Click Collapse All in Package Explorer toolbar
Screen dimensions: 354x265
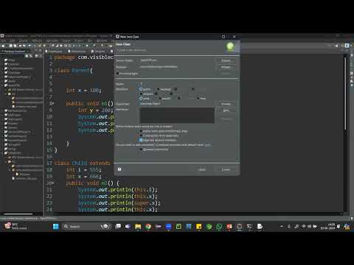click(27, 56)
